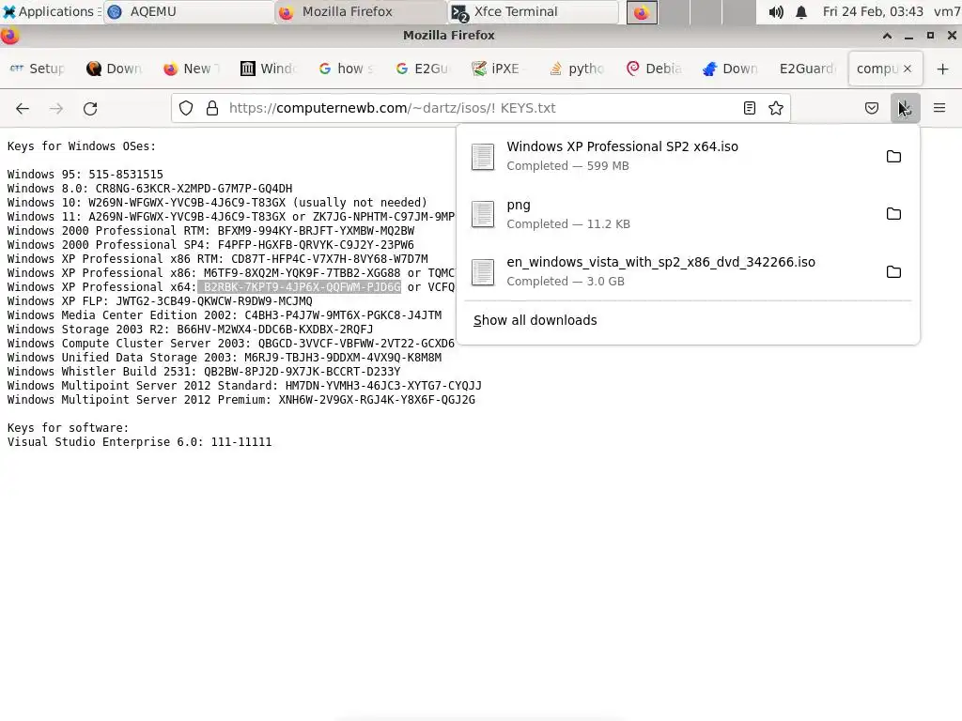962x721 pixels.
Task: Show Windows XP ISO in folder
Action: [894, 157]
